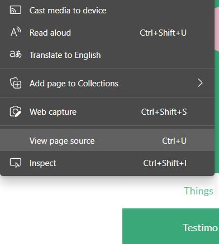The image size is (219, 244).
Task: Select Translate to English
Action: click(x=107, y=55)
